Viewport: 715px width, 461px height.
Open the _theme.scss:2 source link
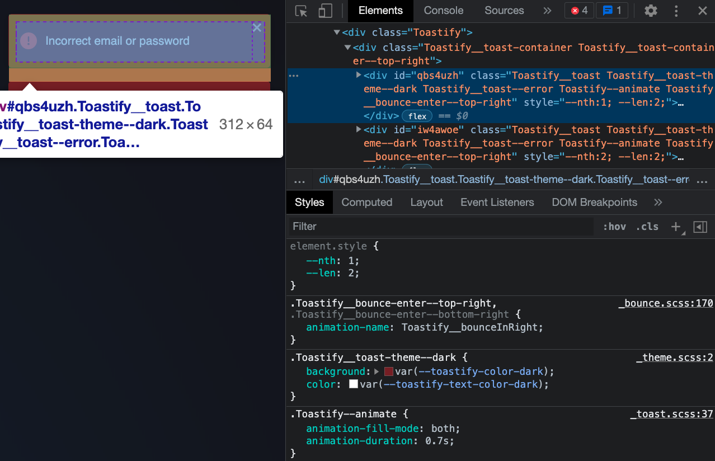675,357
